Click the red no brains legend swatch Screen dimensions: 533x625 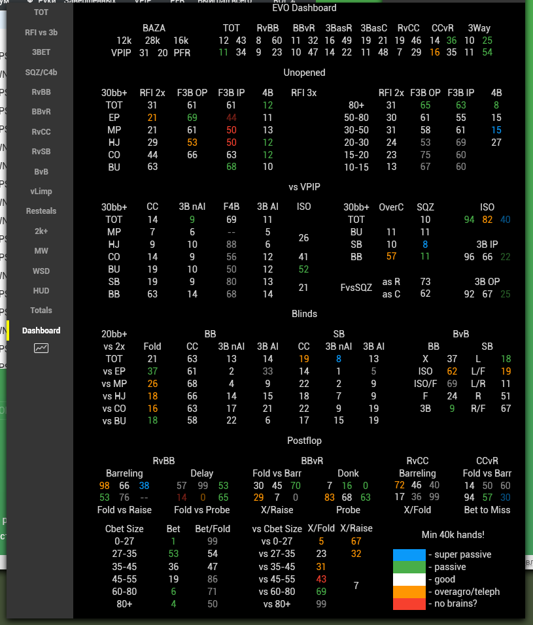coord(409,603)
